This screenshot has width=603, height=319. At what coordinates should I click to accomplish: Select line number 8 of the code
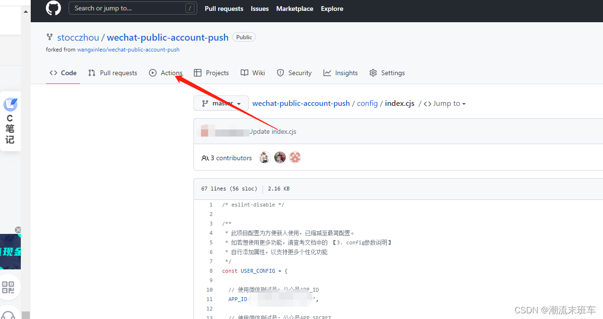coord(211,271)
